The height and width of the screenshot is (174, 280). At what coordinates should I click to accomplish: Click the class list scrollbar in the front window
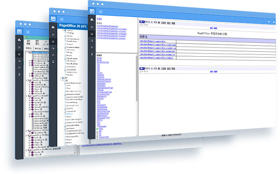(137, 79)
